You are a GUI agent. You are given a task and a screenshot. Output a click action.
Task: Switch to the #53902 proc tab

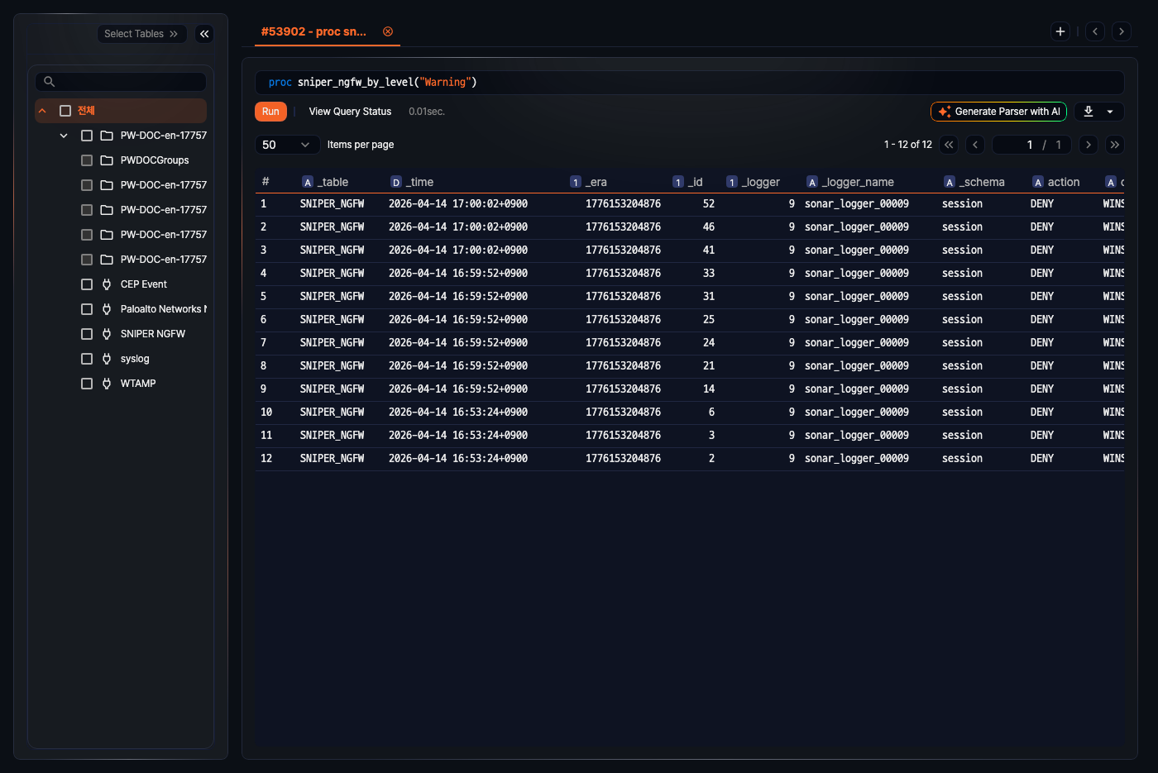tap(313, 31)
